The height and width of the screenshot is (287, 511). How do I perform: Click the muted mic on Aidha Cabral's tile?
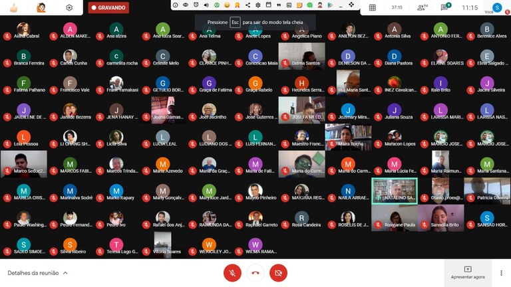7,36
